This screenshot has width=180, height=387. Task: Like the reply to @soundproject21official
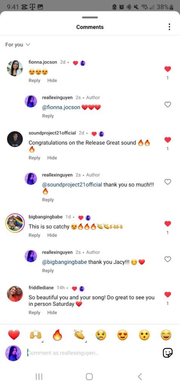(168, 182)
